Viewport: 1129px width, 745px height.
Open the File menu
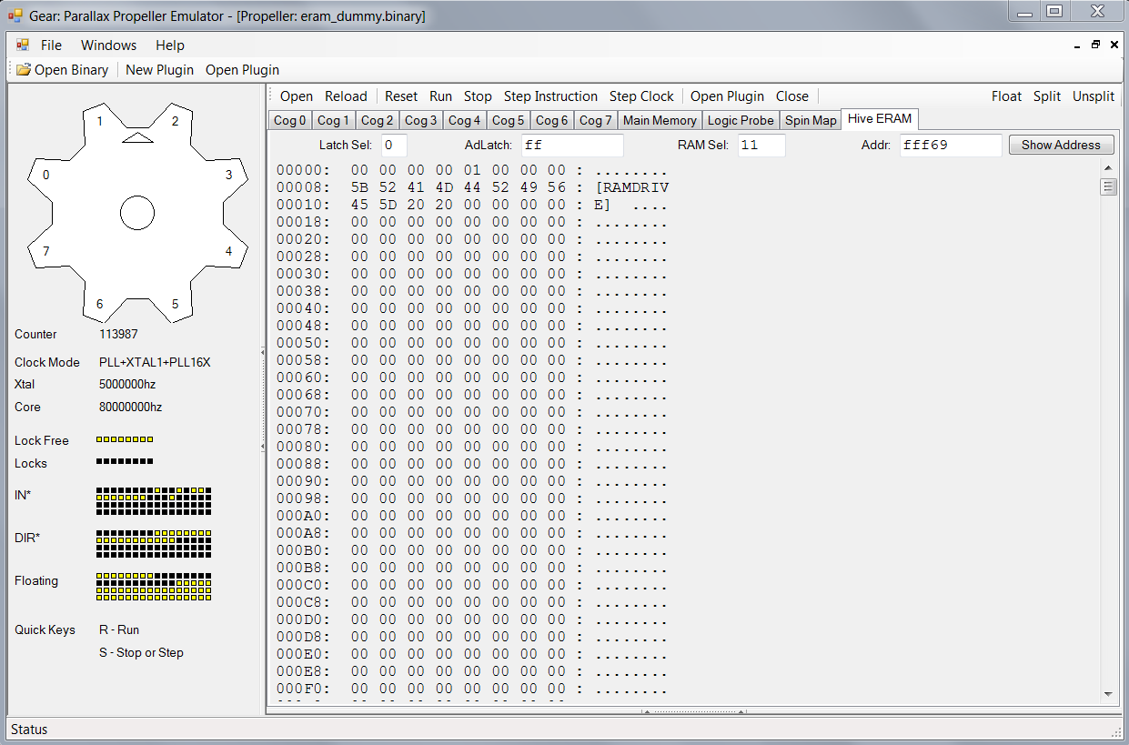point(51,45)
